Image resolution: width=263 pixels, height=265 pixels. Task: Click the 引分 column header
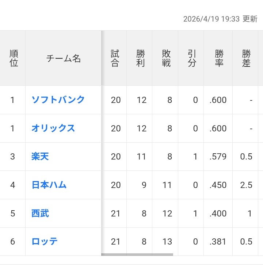coord(192,58)
